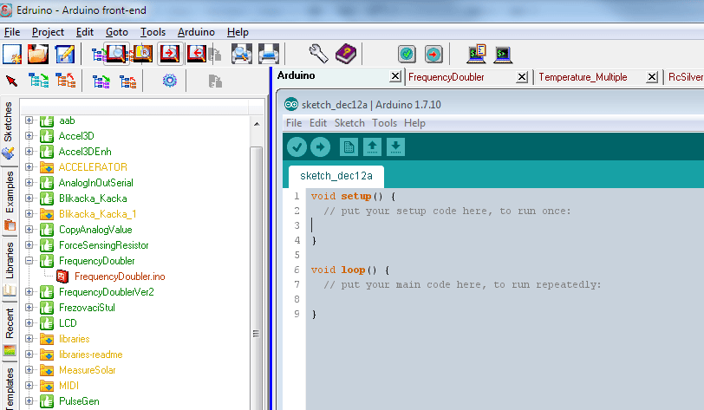
Task: Close the FrequencyDoubler tab
Action: (x=522, y=77)
